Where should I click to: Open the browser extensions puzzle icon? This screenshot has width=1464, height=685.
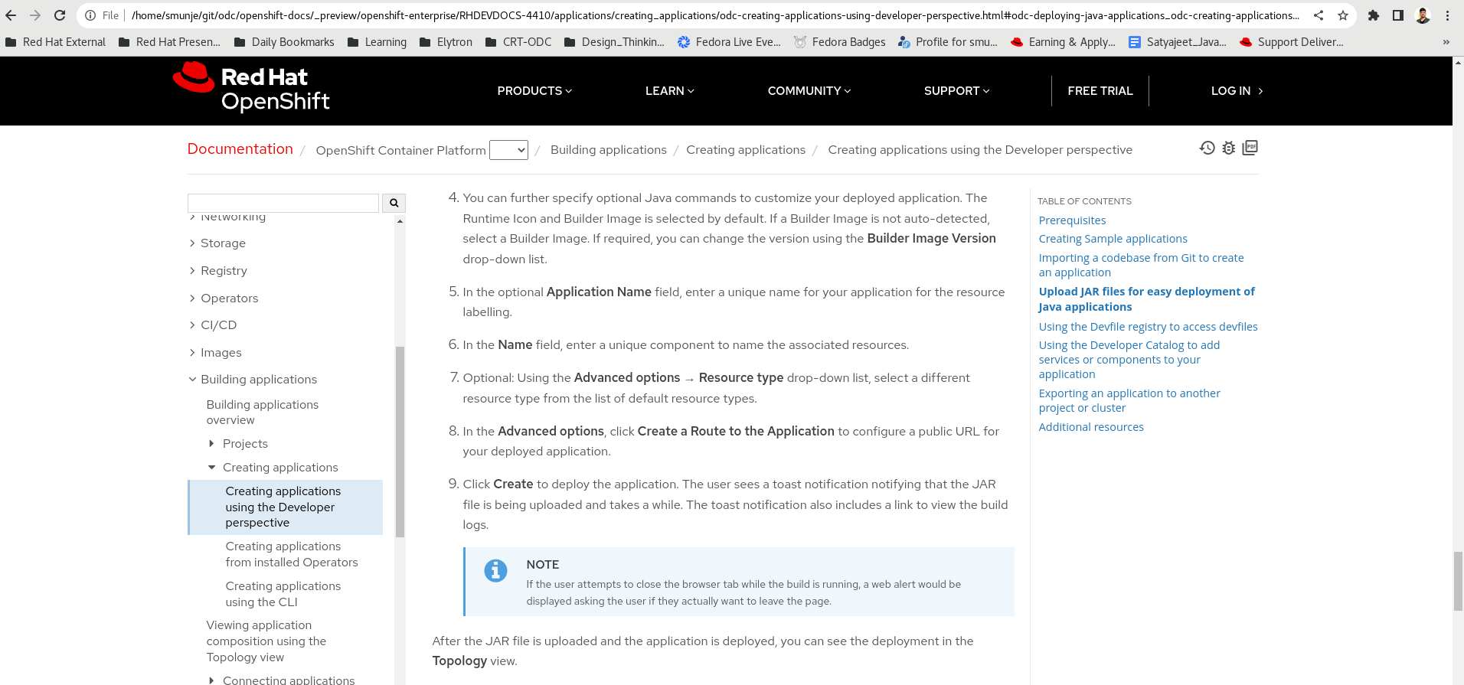tap(1374, 15)
